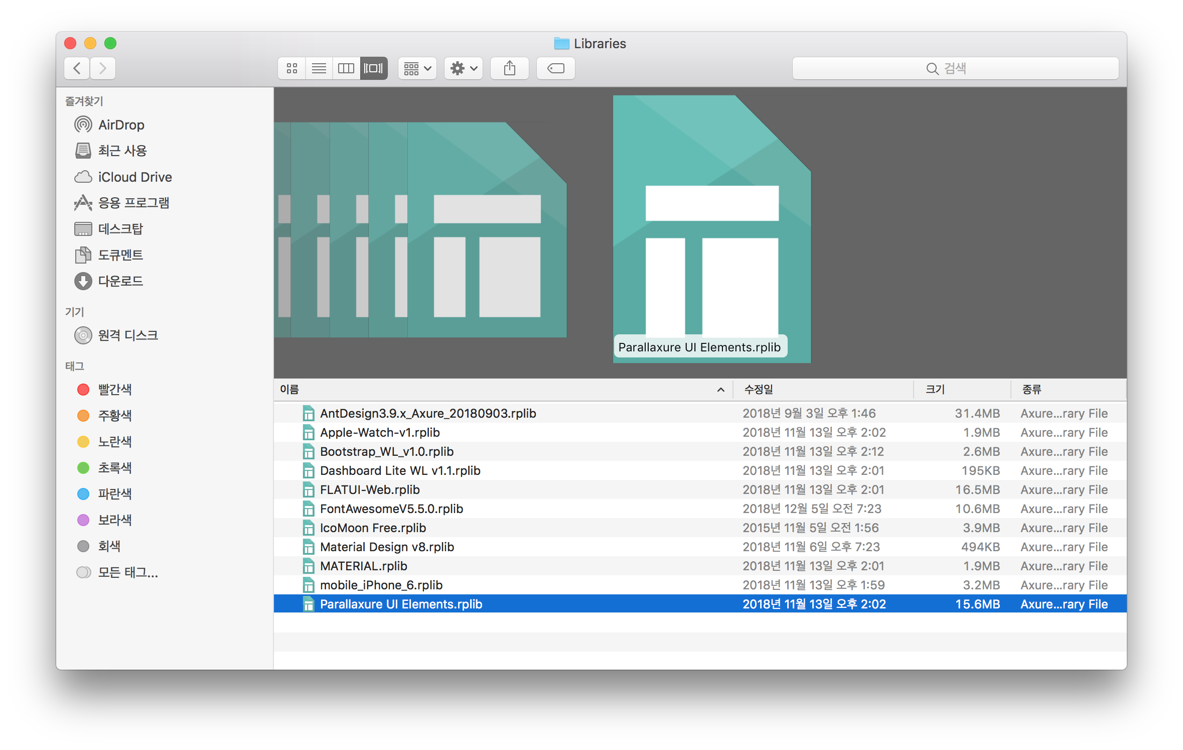Open iCloud Drive in sidebar
This screenshot has width=1183, height=750.
pyautogui.click(x=134, y=177)
